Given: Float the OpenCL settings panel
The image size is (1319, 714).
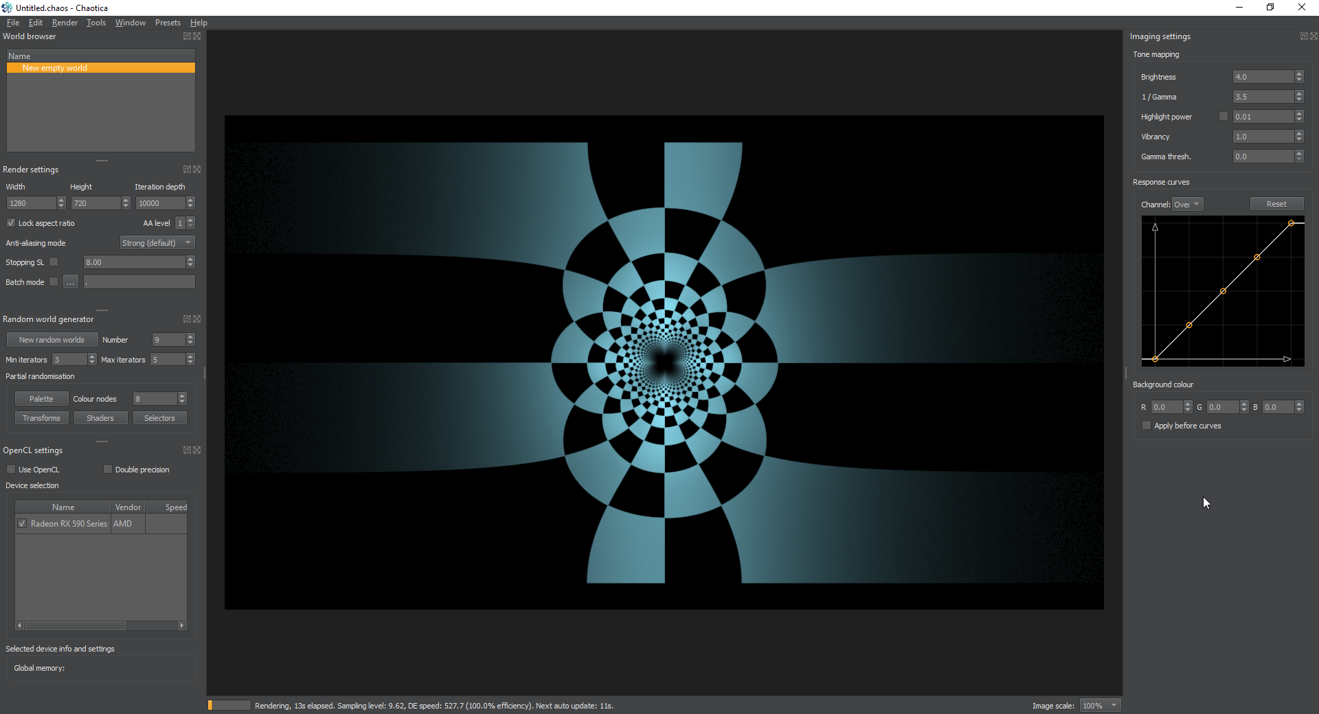Looking at the screenshot, I should pos(187,450).
